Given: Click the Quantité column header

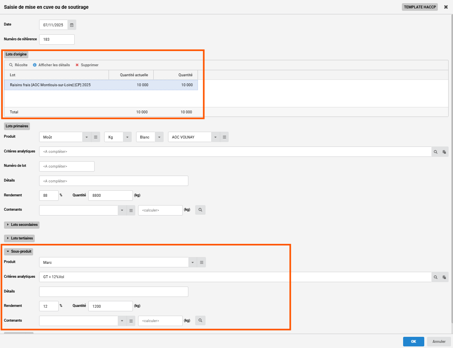Looking at the screenshot, I should coord(176,75).
